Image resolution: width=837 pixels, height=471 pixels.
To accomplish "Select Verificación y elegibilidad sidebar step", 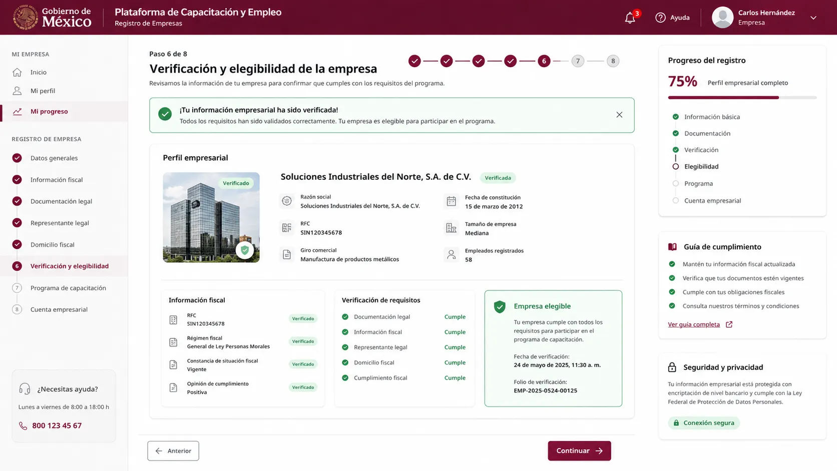I will tap(64, 266).
